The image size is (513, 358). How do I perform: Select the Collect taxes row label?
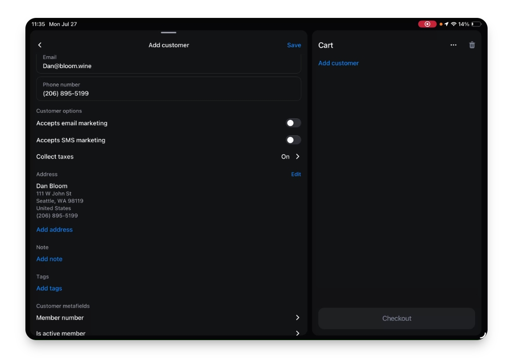coord(55,157)
